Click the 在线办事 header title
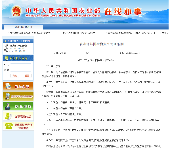Viewport: 170px width, 148px height. 123,11
